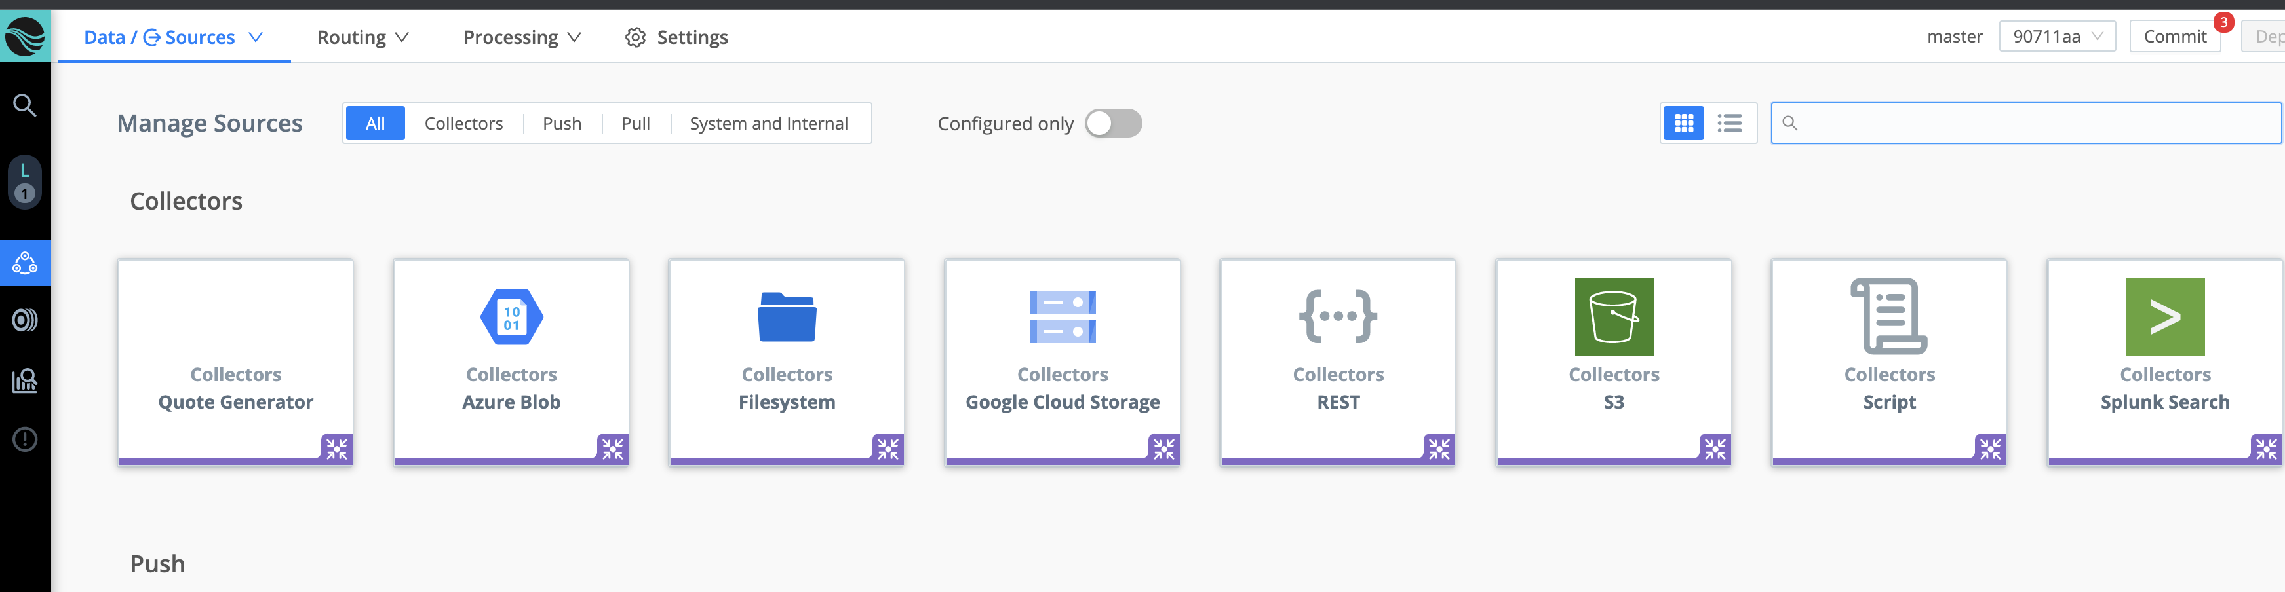
Task: Select the Collectors filter tab
Action: pyautogui.click(x=463, y=123)
